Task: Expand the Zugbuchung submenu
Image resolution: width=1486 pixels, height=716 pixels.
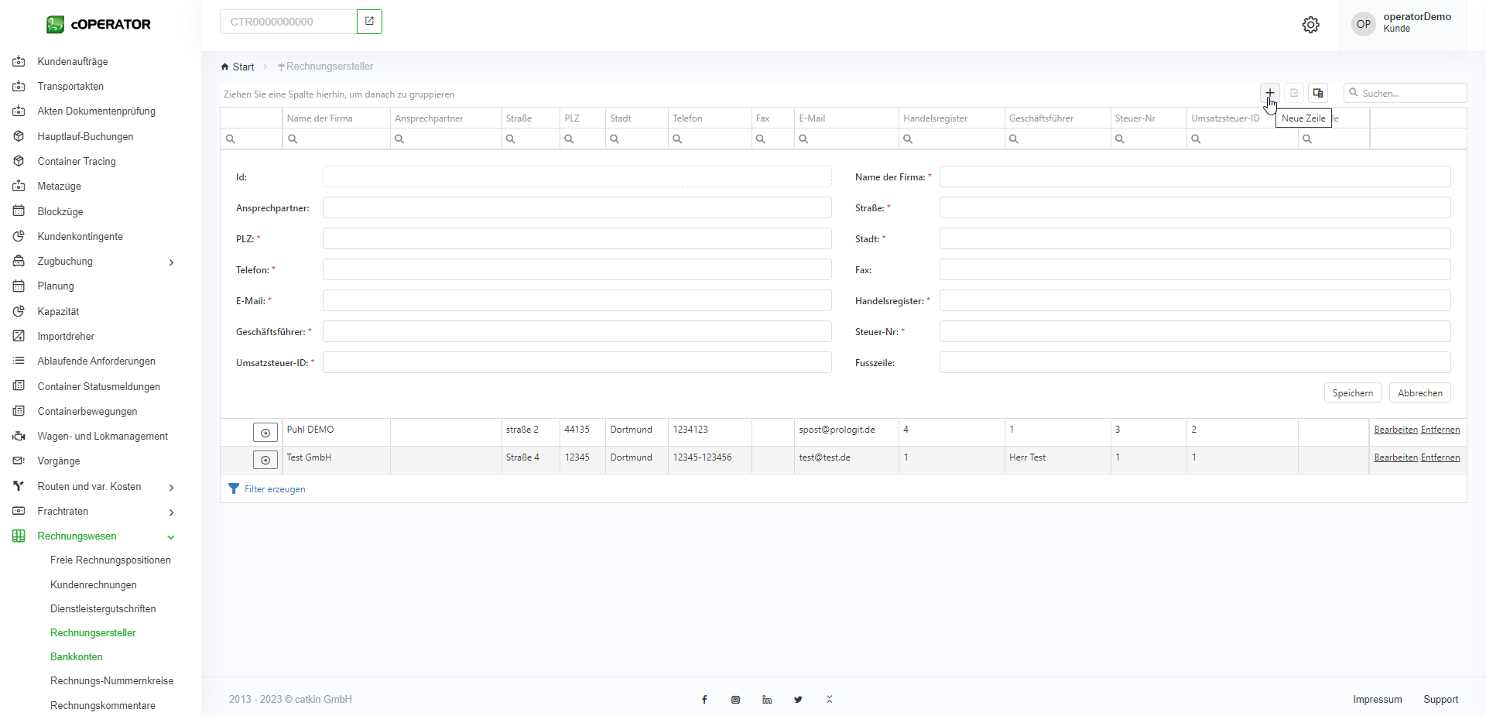Action: tap(171, 262)
